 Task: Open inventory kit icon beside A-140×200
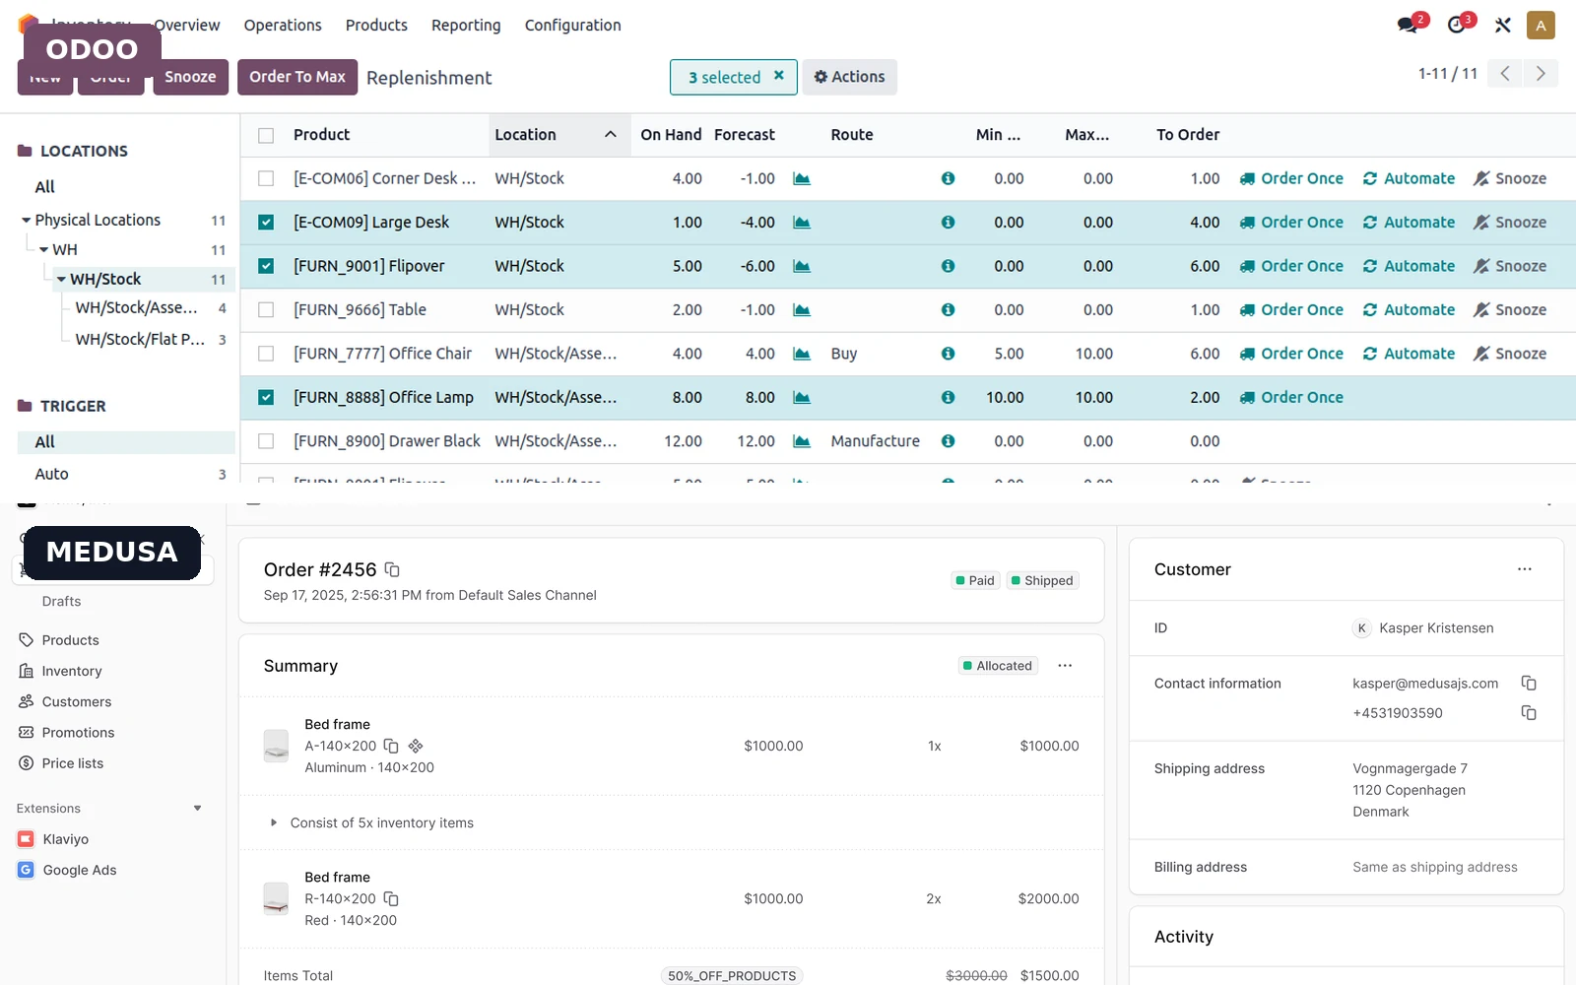tap(416, 746)
